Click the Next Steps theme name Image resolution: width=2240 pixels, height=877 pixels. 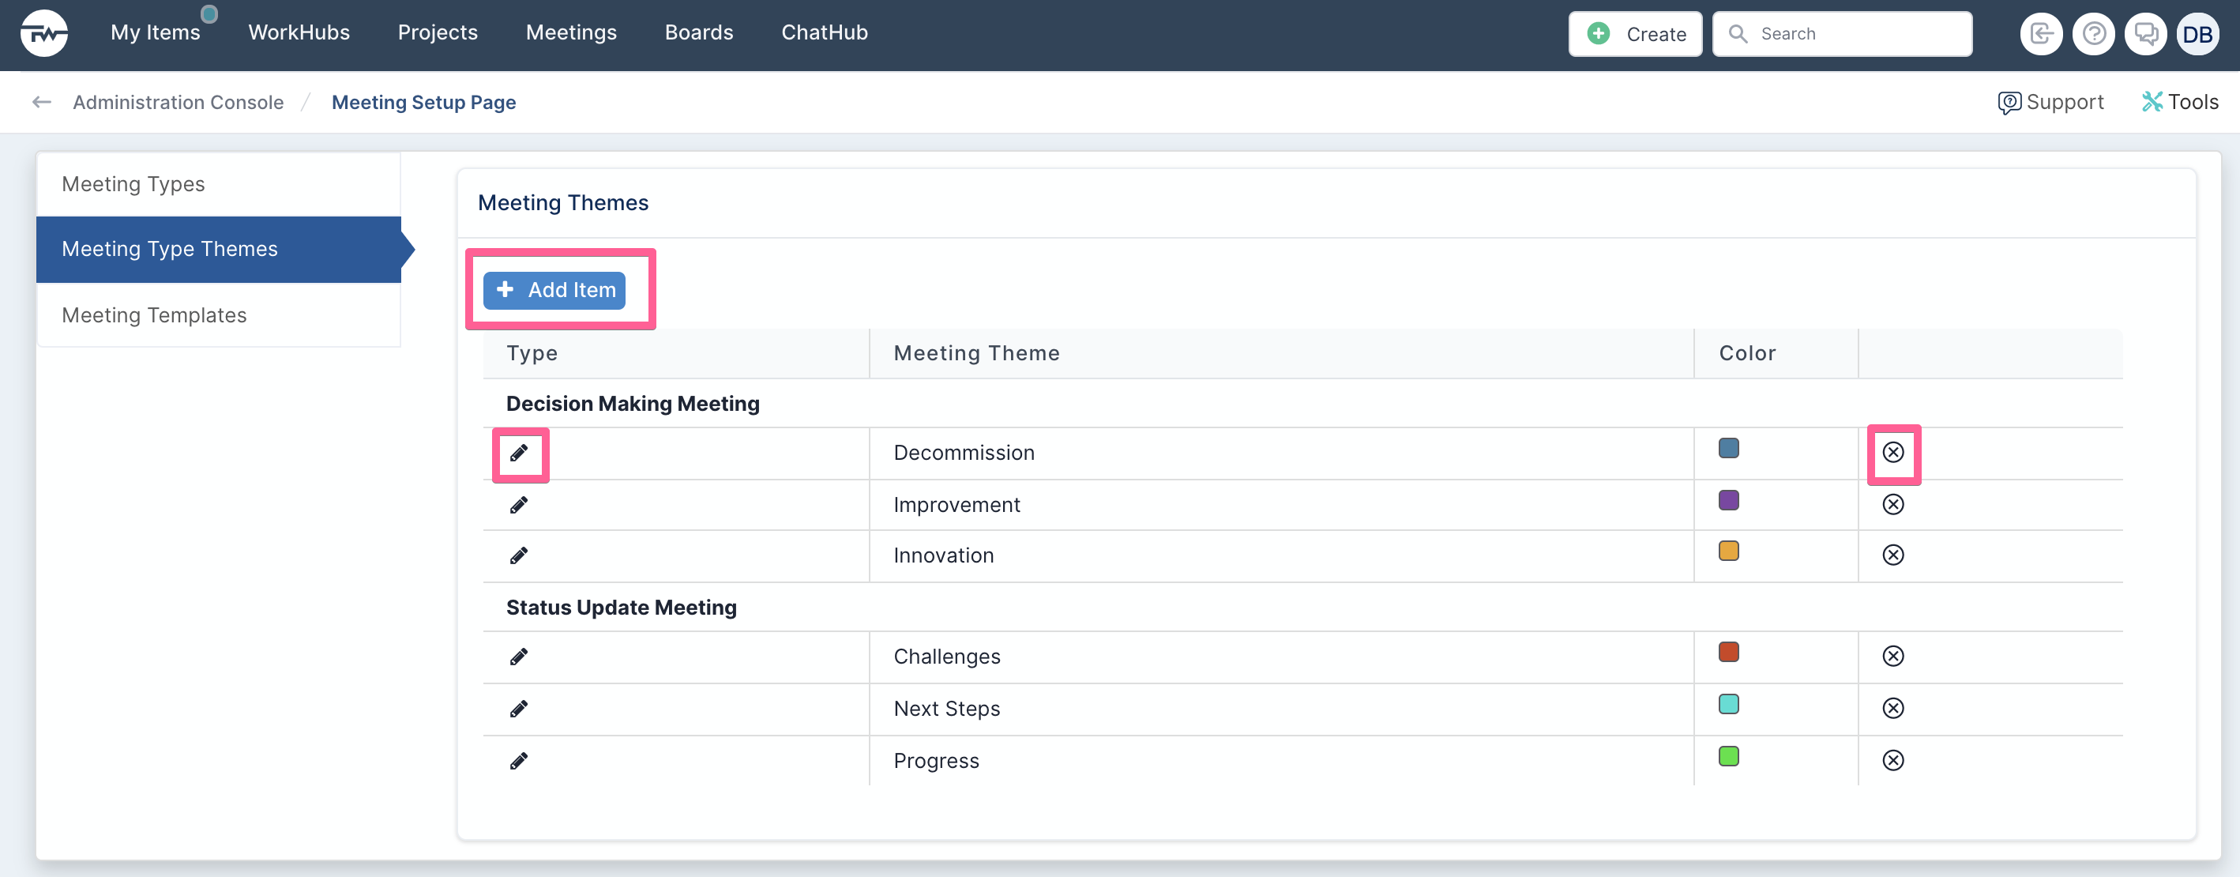(947, 709)
